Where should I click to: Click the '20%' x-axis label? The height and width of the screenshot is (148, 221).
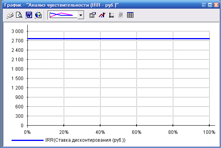[x=64, y=132]
